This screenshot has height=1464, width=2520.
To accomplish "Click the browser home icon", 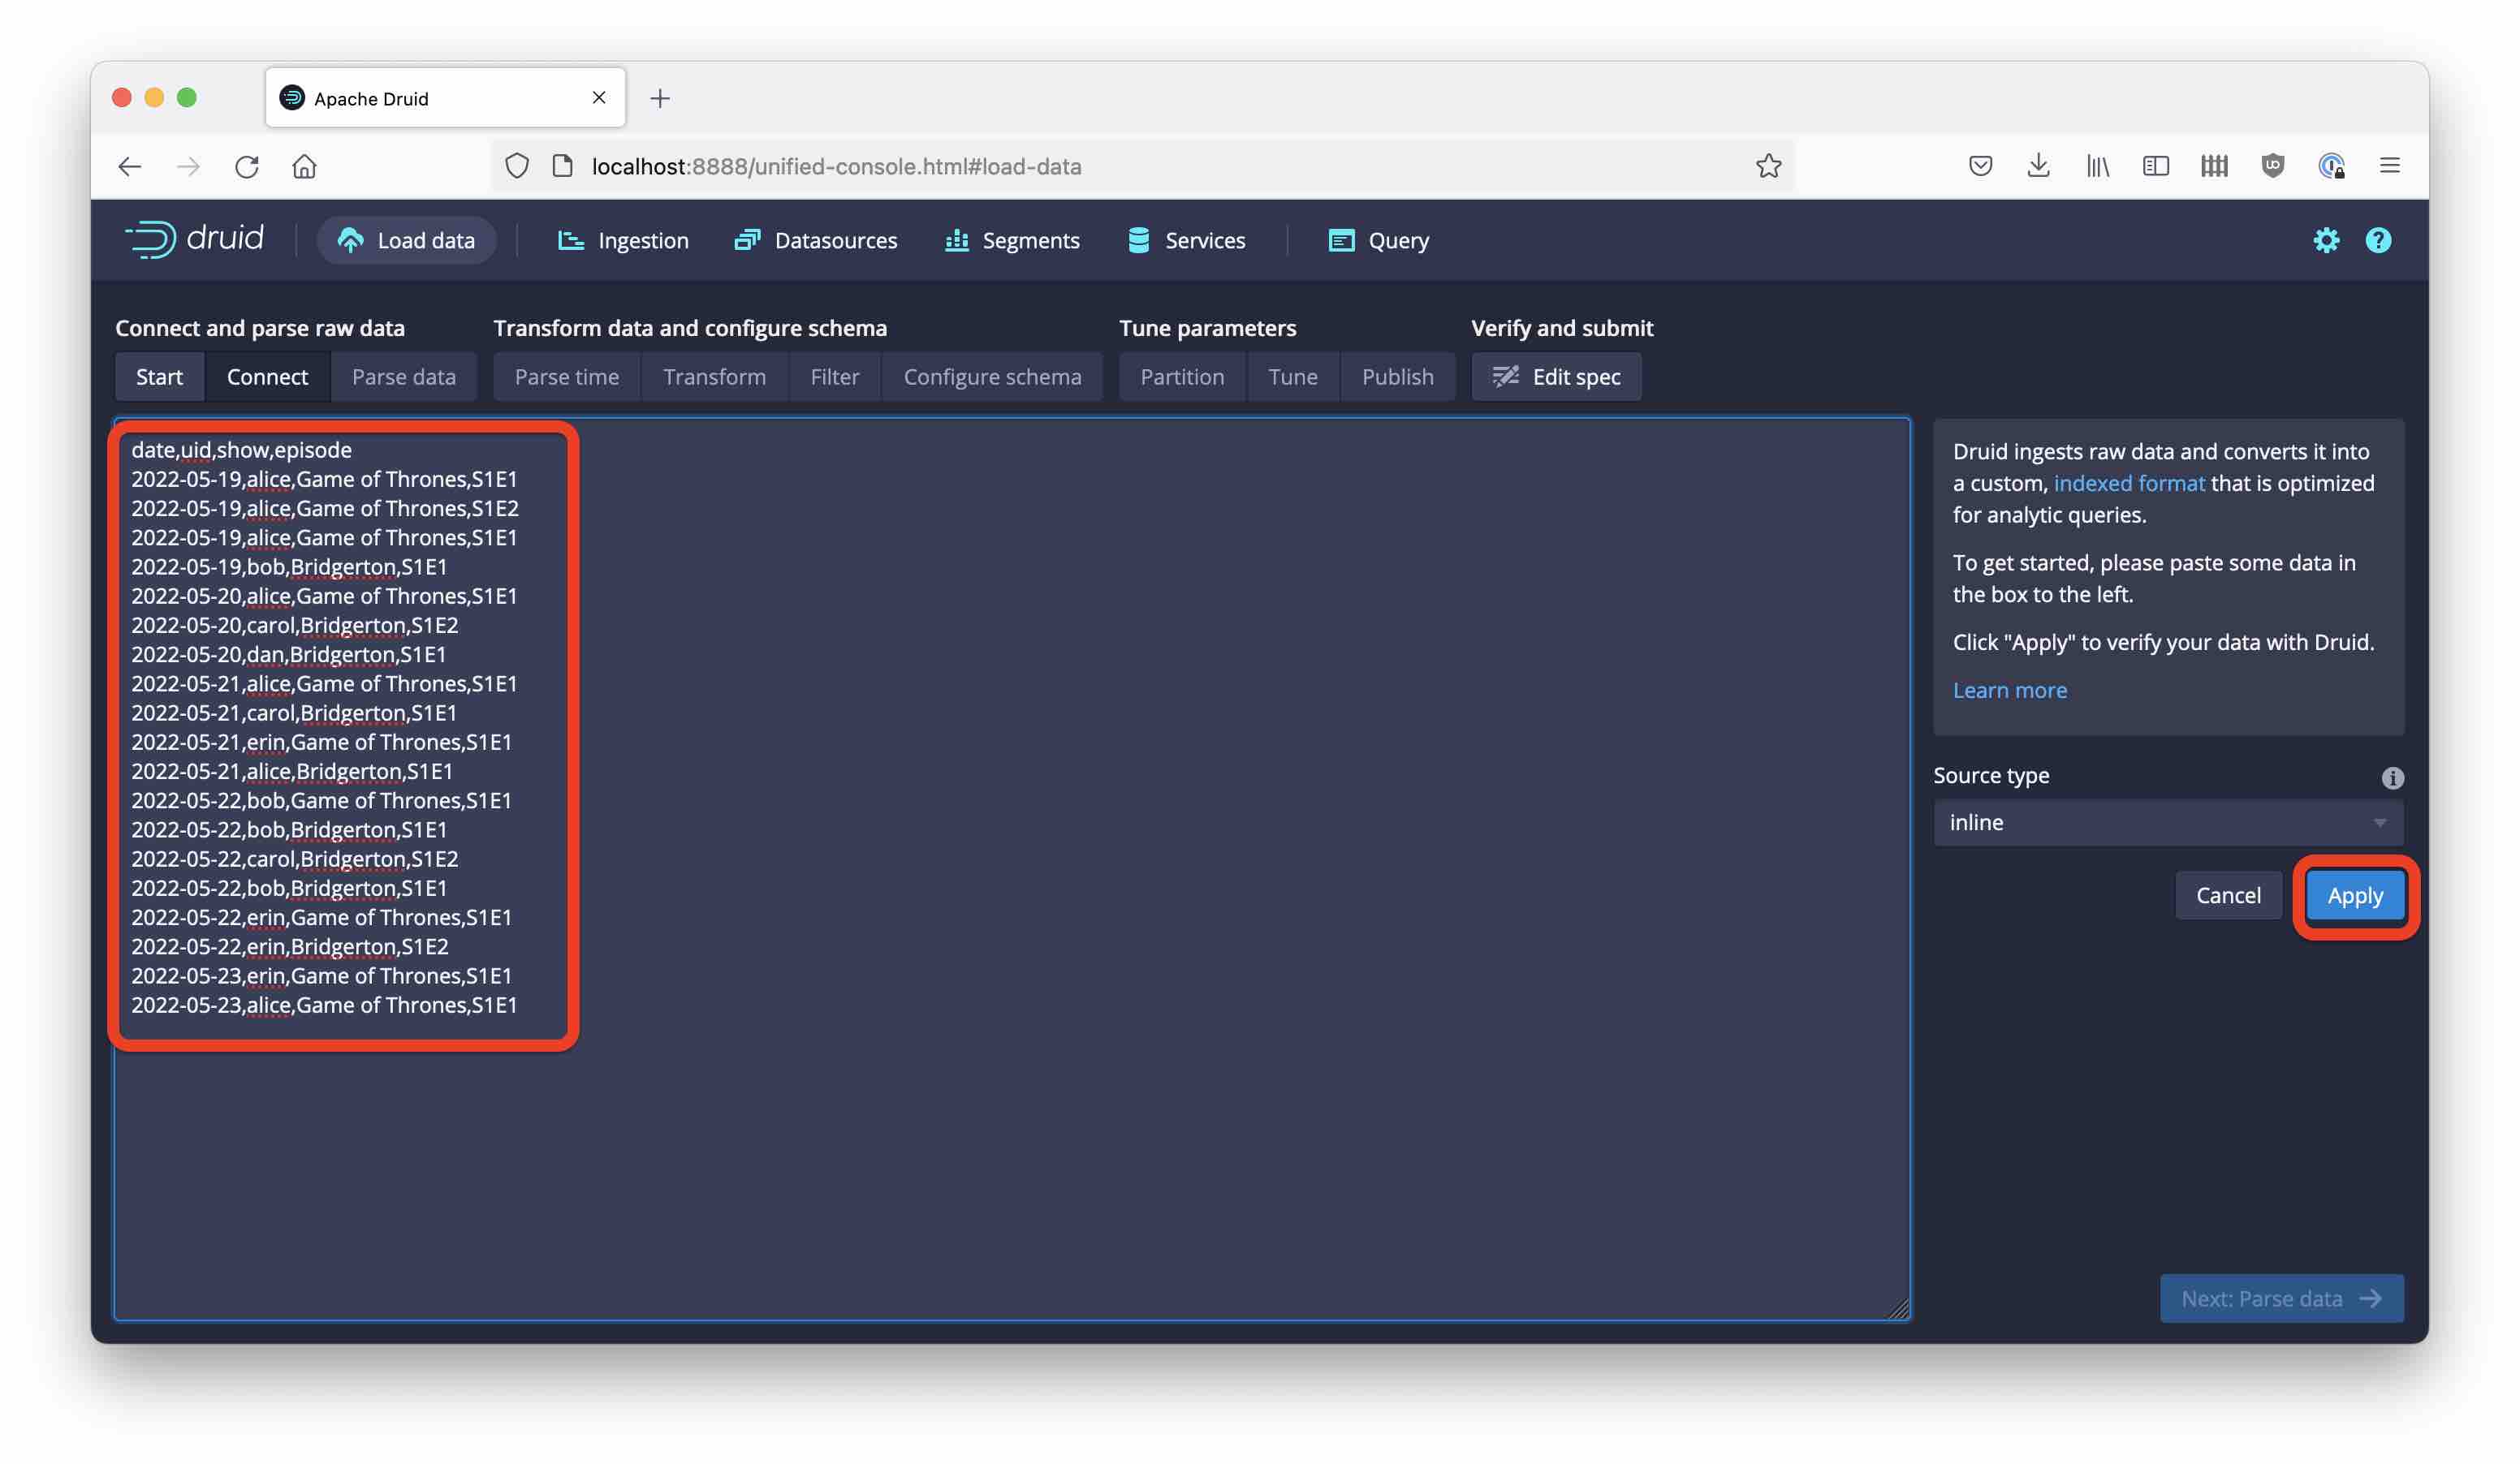I will [304, 166].
